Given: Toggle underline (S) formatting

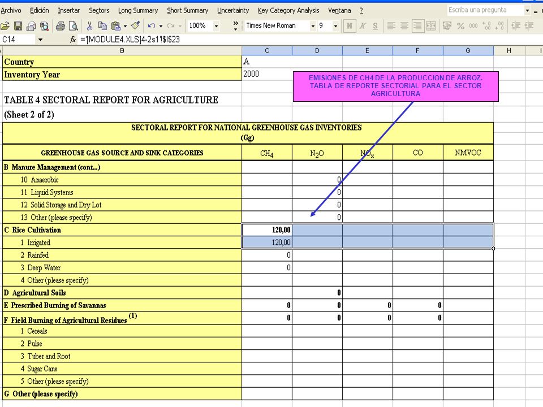Looking at the screenshot, I should [376, 25].
